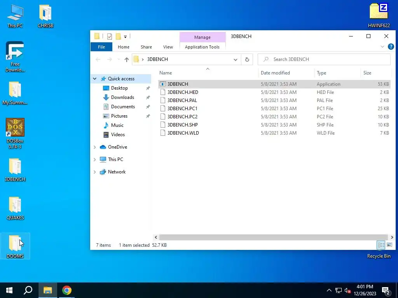Open Documents in navigation pane
The image size is (398, 298).
click(x=123, y=107)
